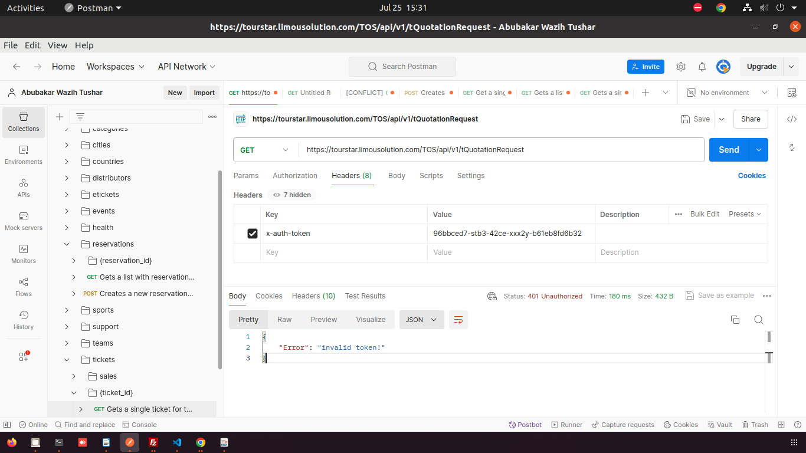
Task: Open Postman settings gear icon
Action: pos(681,67)
